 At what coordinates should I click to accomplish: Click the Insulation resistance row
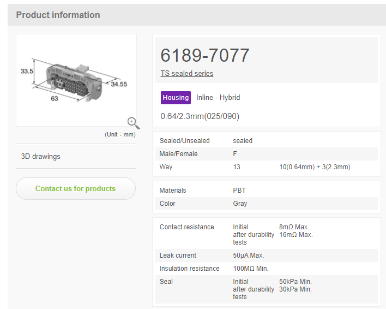266,269
